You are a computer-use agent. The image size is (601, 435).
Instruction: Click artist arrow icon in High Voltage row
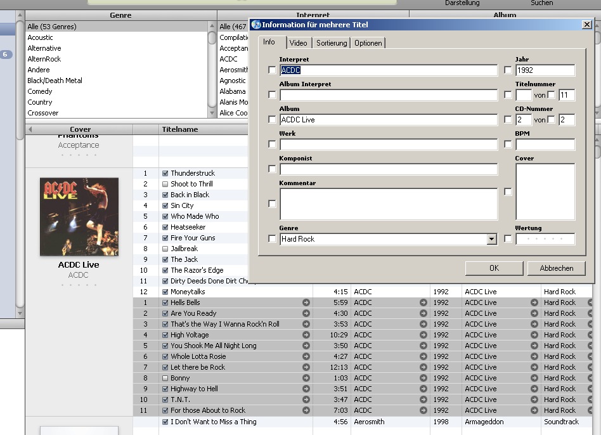pos(423,335)
